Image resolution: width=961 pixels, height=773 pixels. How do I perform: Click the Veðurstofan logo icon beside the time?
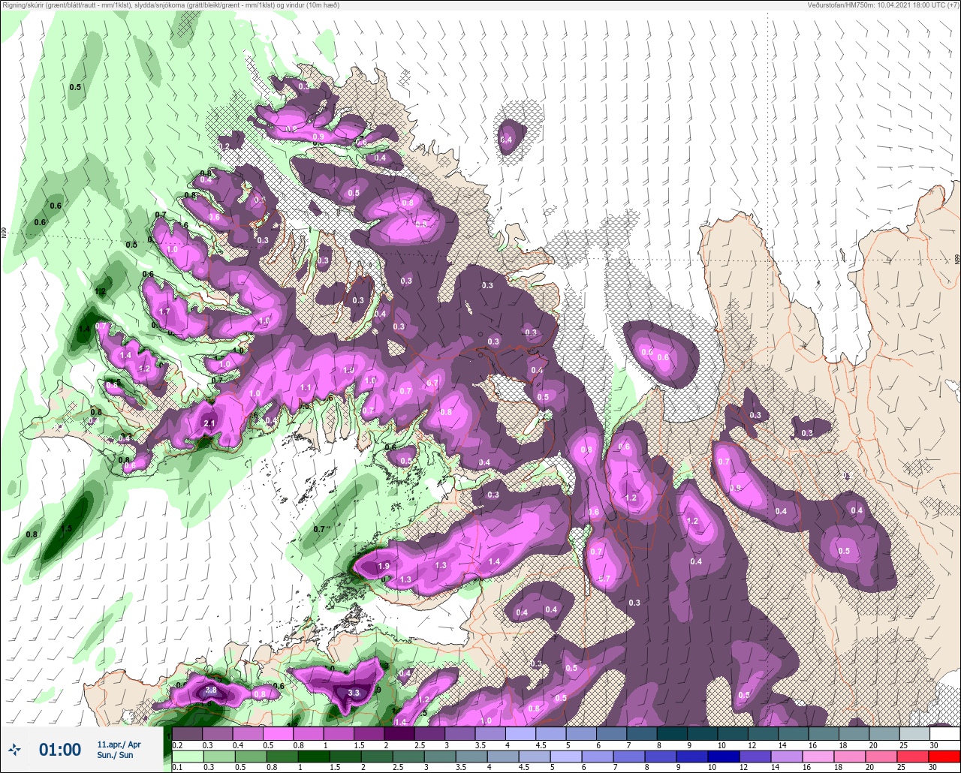coord(15,749)
